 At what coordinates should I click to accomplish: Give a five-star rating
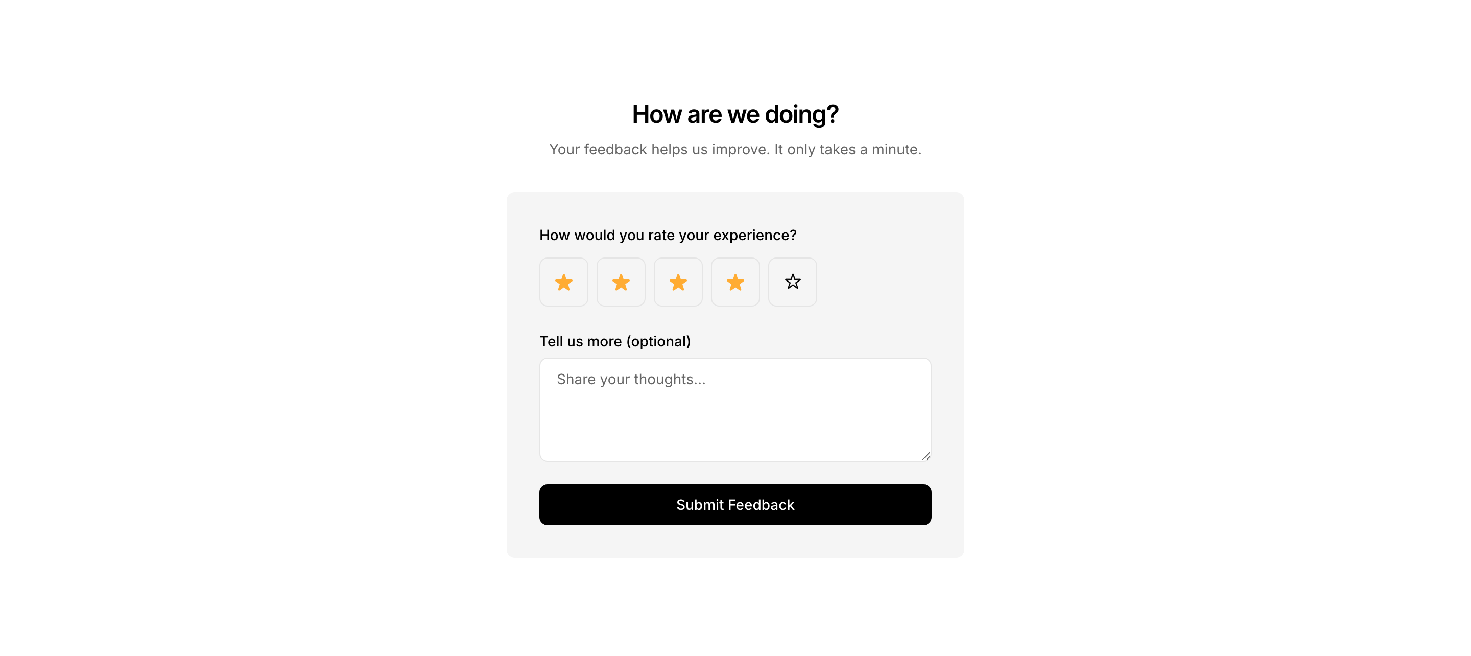(x=792, y=282)
